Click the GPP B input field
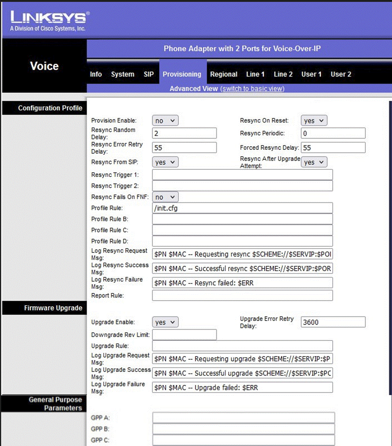This screenshot has height=446, width=392. (x=244, y=429)
